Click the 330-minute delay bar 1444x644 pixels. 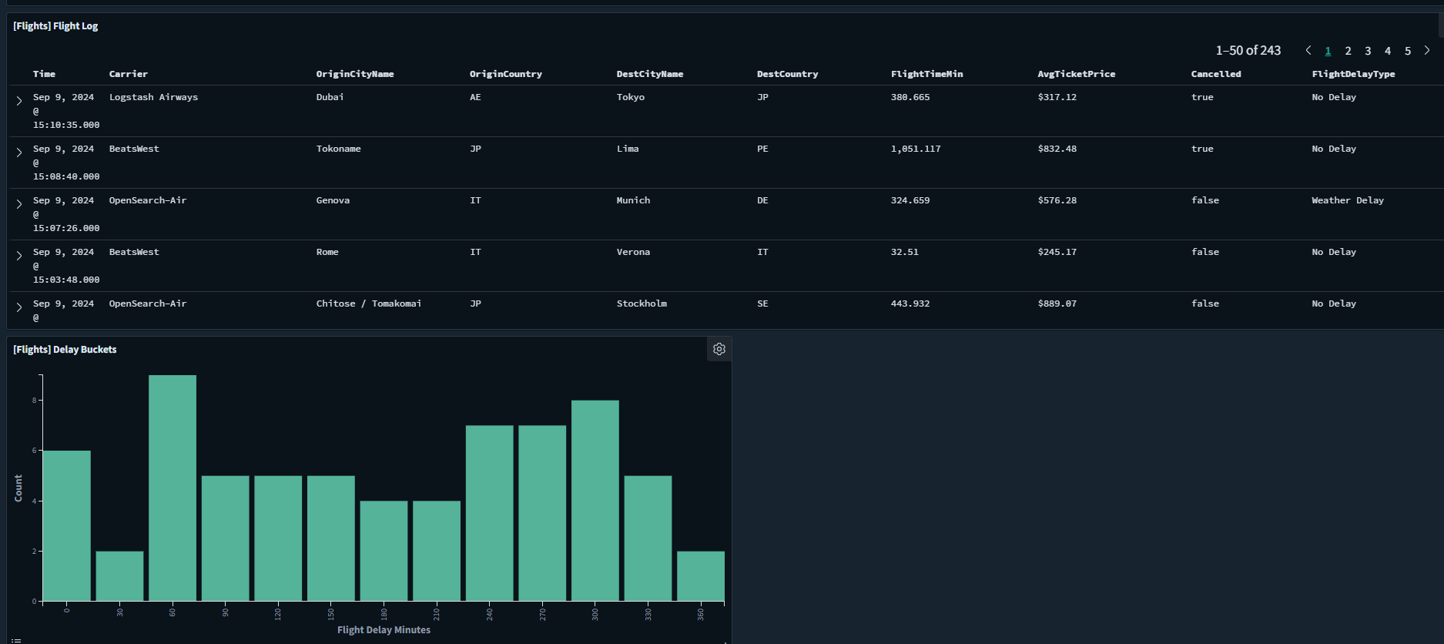[648, 538]
